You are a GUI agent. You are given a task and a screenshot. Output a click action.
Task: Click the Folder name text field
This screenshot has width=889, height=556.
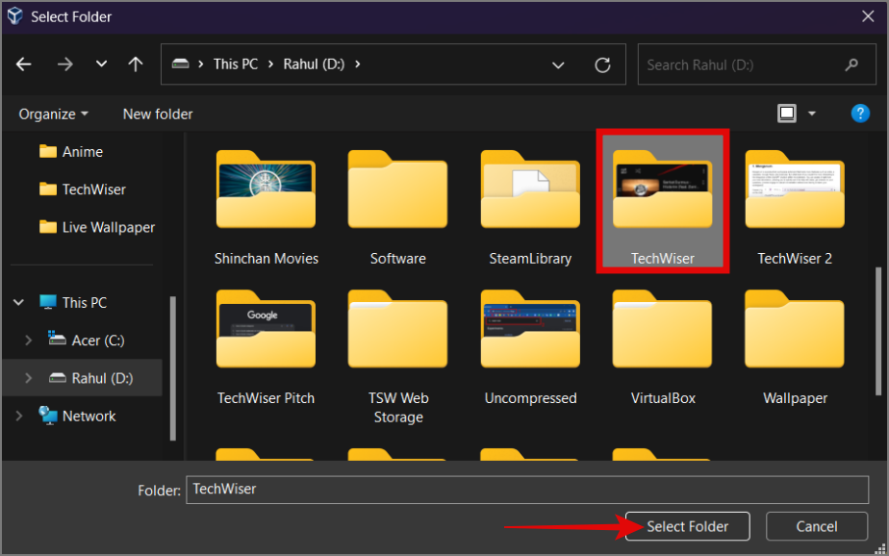(x=527, y=489)
